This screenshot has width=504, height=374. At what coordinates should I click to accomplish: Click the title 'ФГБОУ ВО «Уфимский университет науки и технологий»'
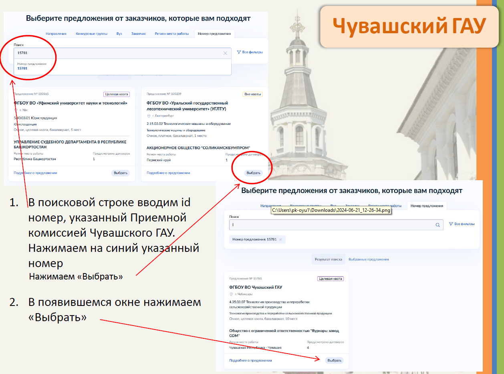(x=71, y=103)
